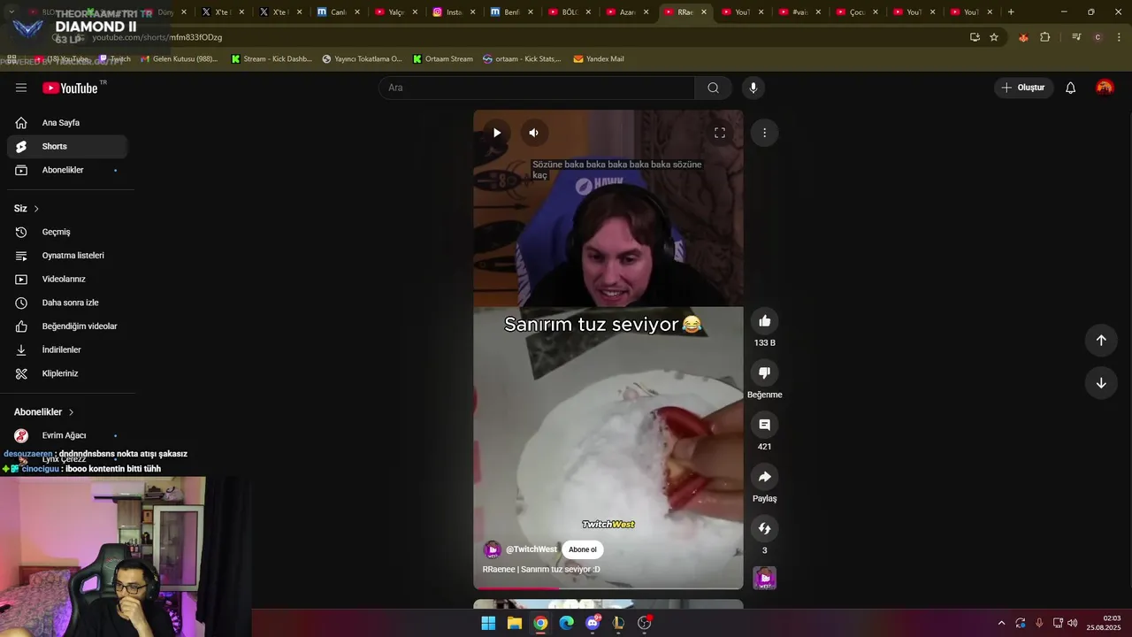1132x637 pixels.
Task: Focus the Ara search field
Action: pos(537,88)
